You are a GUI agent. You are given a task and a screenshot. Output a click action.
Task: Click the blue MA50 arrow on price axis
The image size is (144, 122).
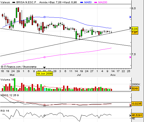click(x=130, y=17)
